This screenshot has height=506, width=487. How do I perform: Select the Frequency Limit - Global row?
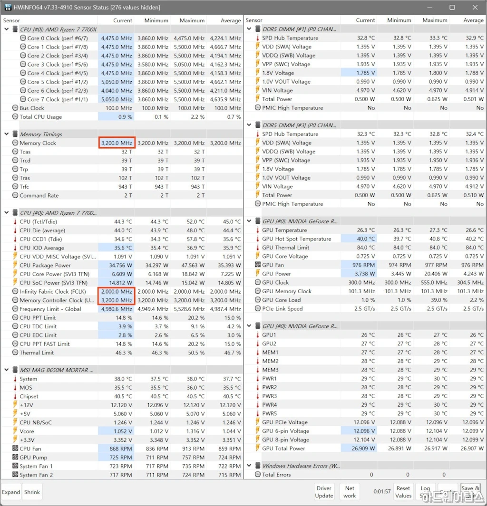tap(122, 309)
